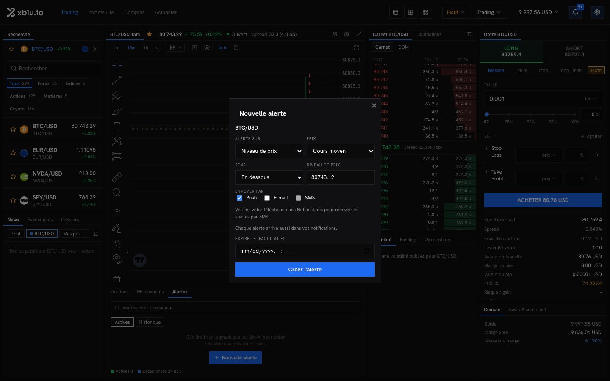Open the Cours moyen price dropdown

tap(341, 151)
